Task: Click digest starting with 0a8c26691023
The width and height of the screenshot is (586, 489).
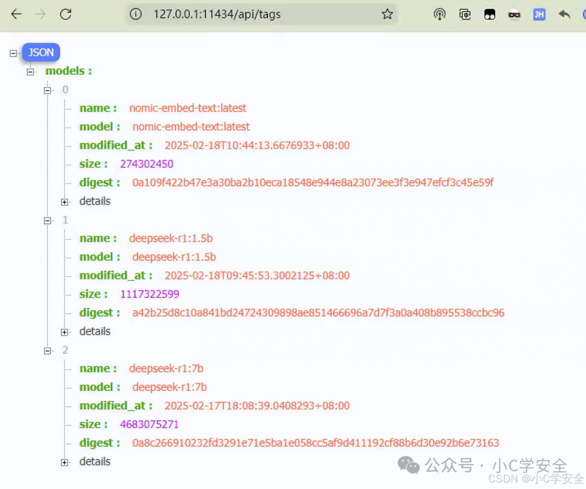Action: [315, 443]
